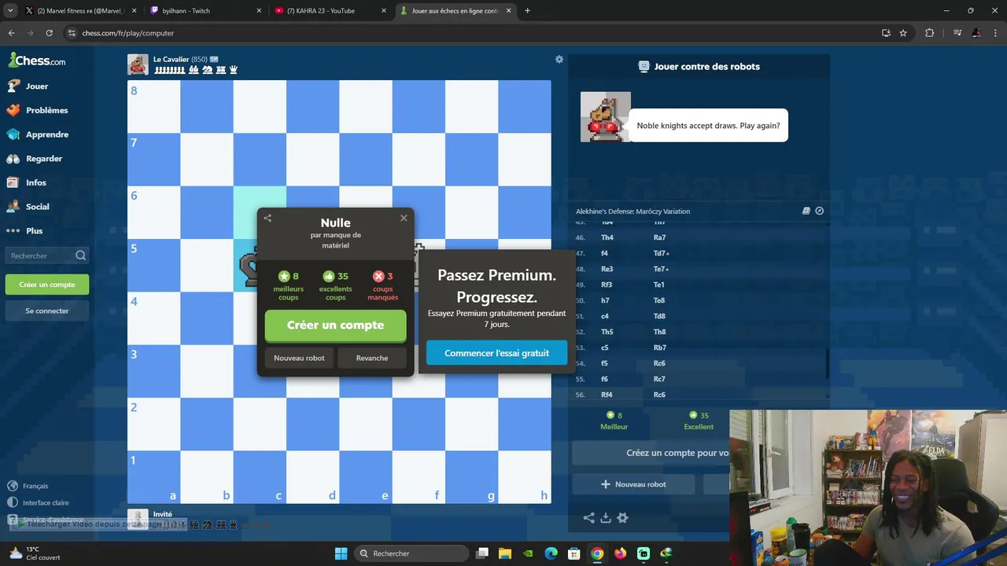
Task: Open the weather widget 13°C
Action: click(33, 553)
